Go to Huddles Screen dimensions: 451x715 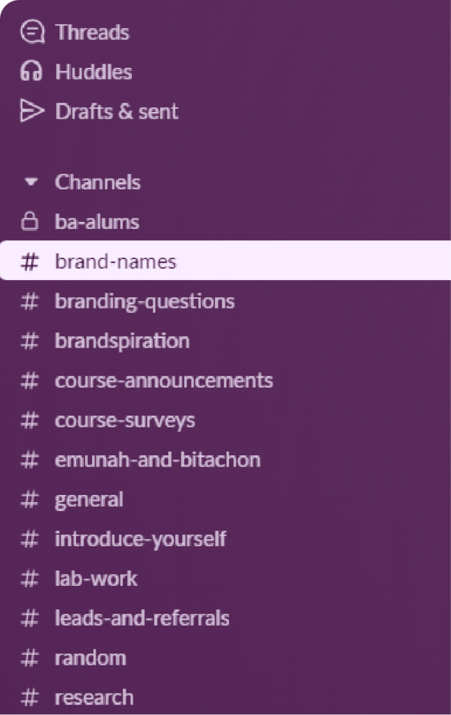pos(94,72)
